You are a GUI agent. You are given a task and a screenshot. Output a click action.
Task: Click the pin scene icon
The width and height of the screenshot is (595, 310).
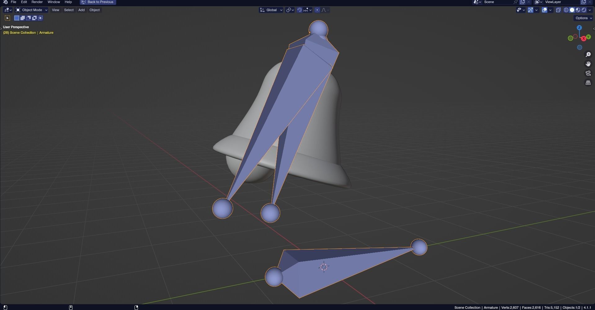(x=516, y=2)
